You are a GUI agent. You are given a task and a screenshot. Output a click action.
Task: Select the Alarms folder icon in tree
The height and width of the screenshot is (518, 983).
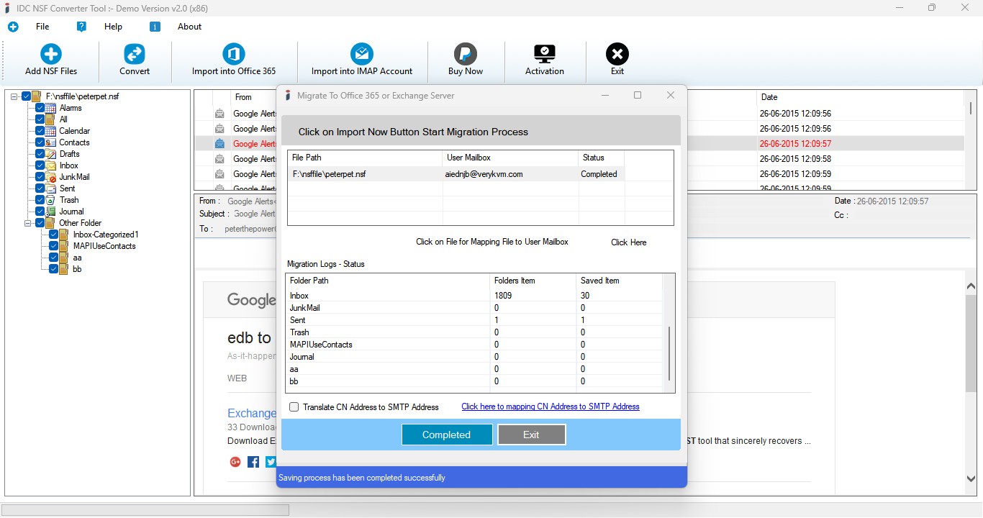[x=50, y=108]
